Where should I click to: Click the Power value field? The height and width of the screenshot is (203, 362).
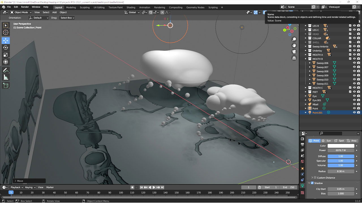point(341,150)
